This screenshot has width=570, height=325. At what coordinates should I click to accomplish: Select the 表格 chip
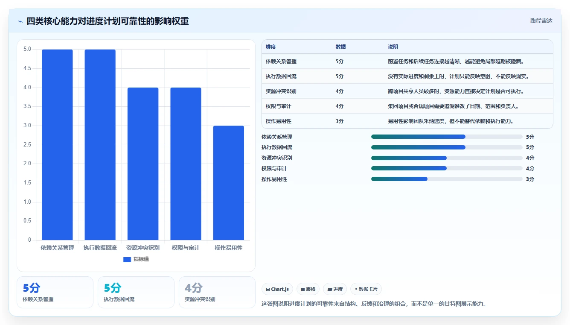308,289
